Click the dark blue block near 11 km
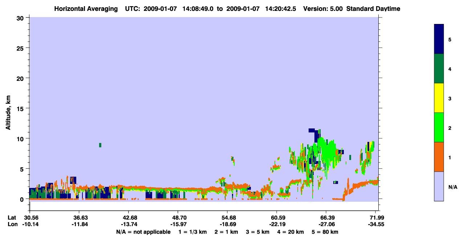Image resolution: width=472 pixels, height=242 pixels. (x=312, y=130)
